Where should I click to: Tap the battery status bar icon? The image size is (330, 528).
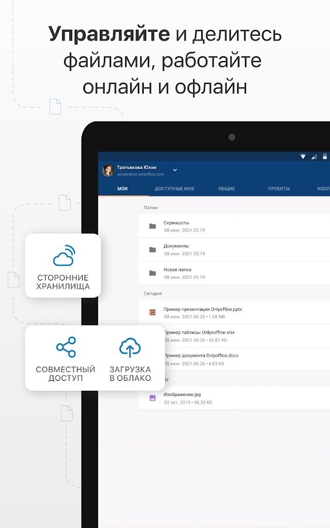tap(325, 156)
